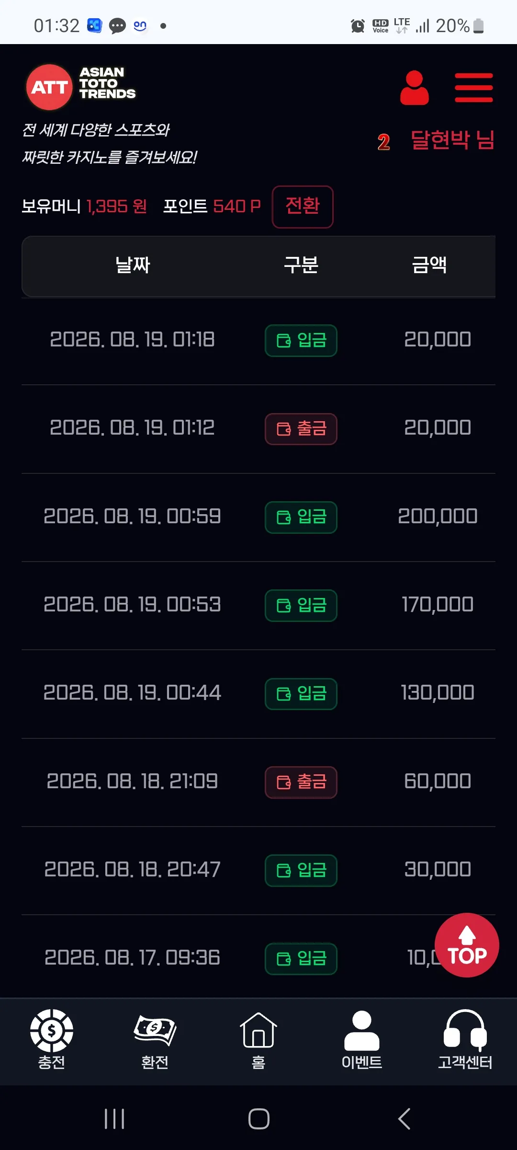
Task: Tap the 달현박 님 username
Action: tap(452, 140)
